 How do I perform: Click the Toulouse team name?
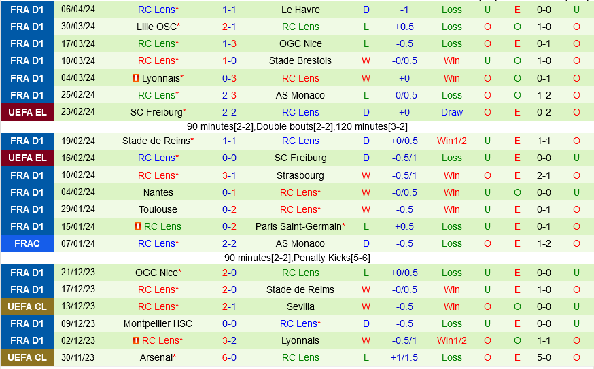coord(158,209)
